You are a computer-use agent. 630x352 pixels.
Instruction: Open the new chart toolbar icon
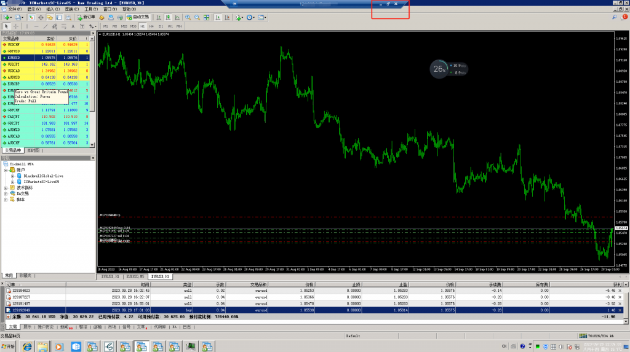point(7,17)
